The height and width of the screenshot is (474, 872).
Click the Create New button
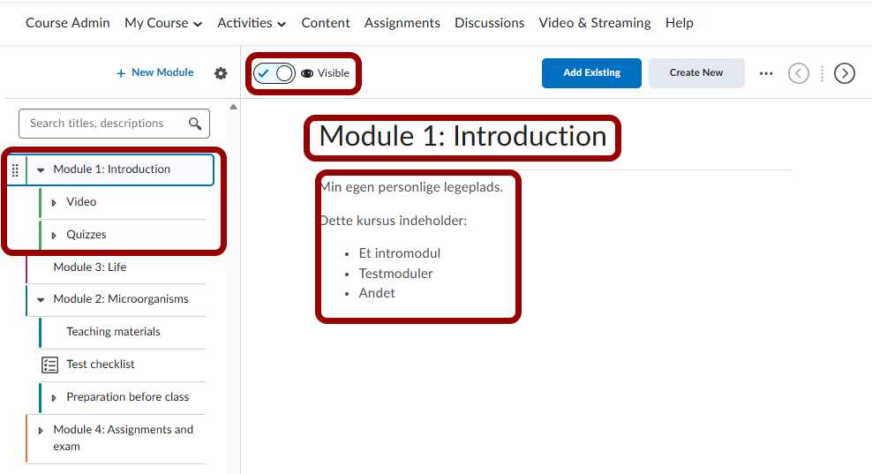(696, 73)
